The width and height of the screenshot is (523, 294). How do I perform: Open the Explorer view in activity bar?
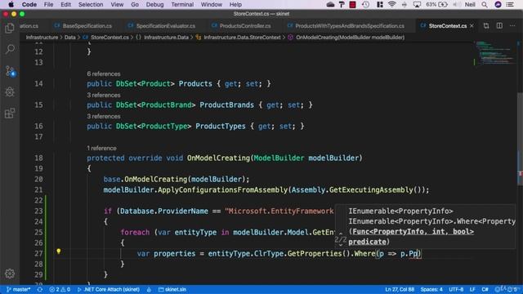[x=10, y=28]
